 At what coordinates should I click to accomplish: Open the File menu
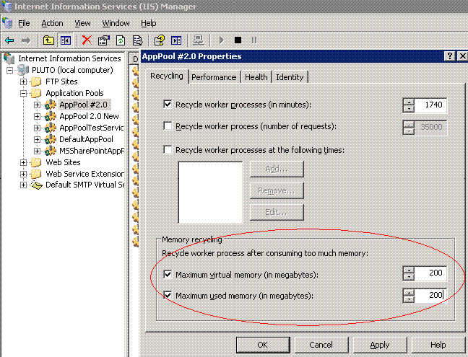point(24,23)
